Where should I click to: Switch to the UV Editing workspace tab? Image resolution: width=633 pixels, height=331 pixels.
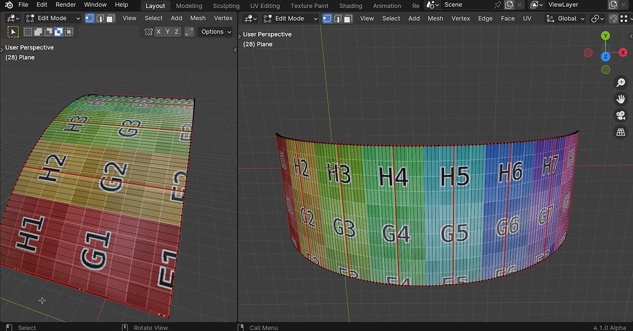click(265, 6)
